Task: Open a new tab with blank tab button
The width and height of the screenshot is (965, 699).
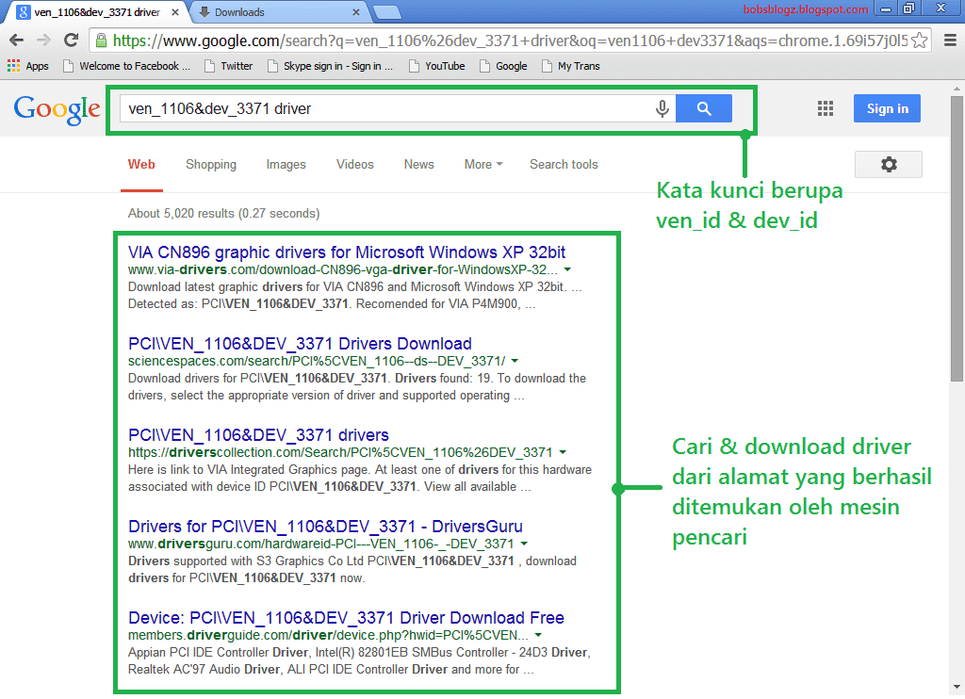Action: point(386,11)
